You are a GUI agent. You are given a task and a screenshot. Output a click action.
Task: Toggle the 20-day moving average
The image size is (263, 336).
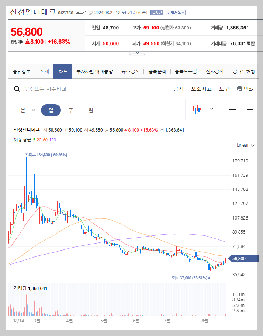(39, 140)
